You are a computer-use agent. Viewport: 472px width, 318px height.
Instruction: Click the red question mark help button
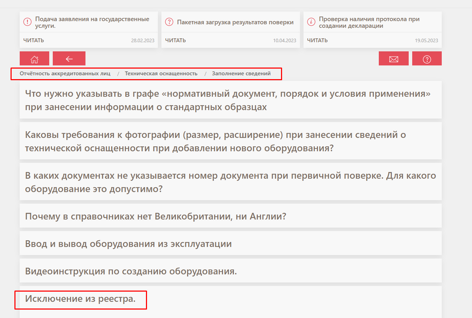point(427,59)
